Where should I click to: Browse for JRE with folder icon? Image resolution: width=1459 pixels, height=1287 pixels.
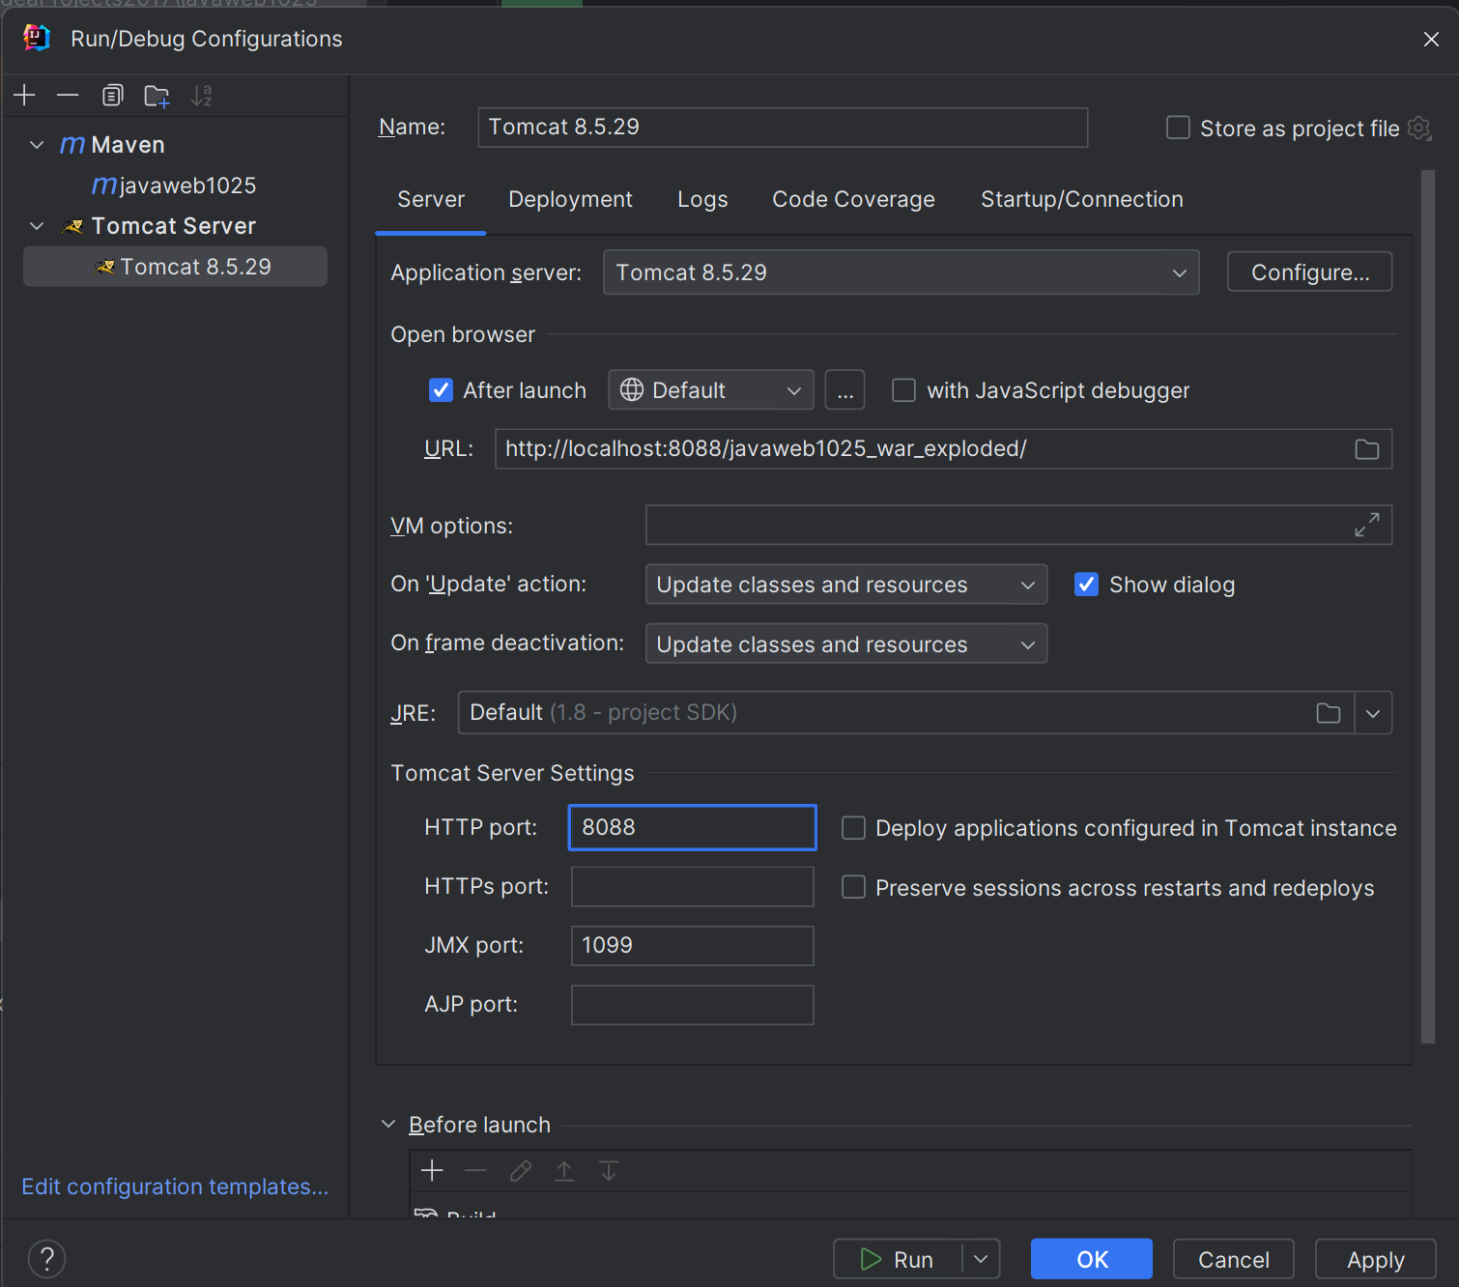pyautogui.click(x=1329, y=713)
